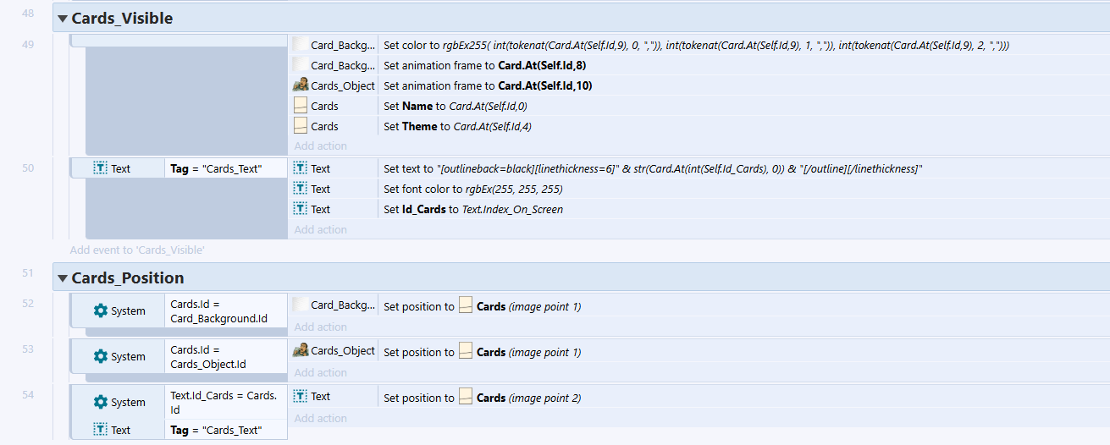Click the Cards_Object sprite icon in event 49

point(301,85)
